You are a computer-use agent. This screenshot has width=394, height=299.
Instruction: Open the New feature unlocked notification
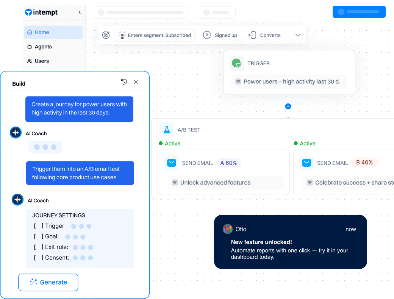pyautogui.click(x=291, y=242)
